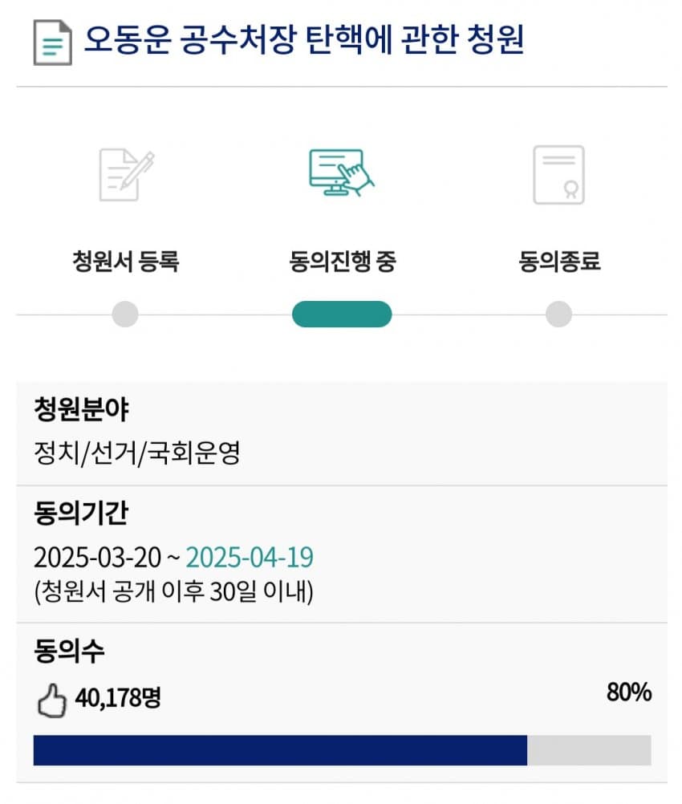Viewport: 682px width, 804px height.
Task: Select the 동의종료 step label
Action: (x=559, y=262)
